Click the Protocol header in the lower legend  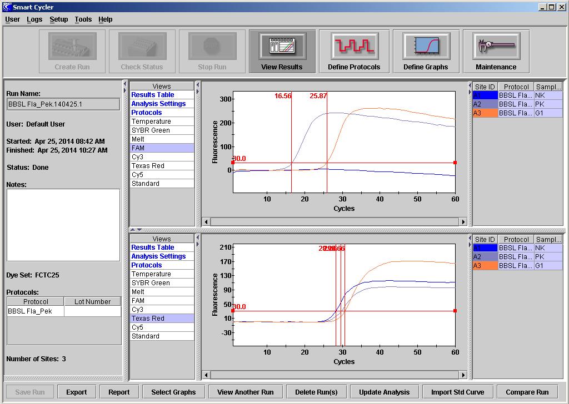click(x=516, y=240)
